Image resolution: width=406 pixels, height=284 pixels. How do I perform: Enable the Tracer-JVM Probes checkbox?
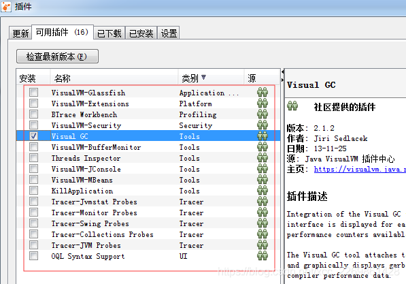(x=33, y=244)
